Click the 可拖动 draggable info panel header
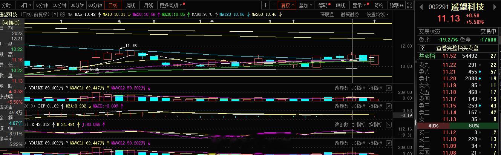 [11, 23]
